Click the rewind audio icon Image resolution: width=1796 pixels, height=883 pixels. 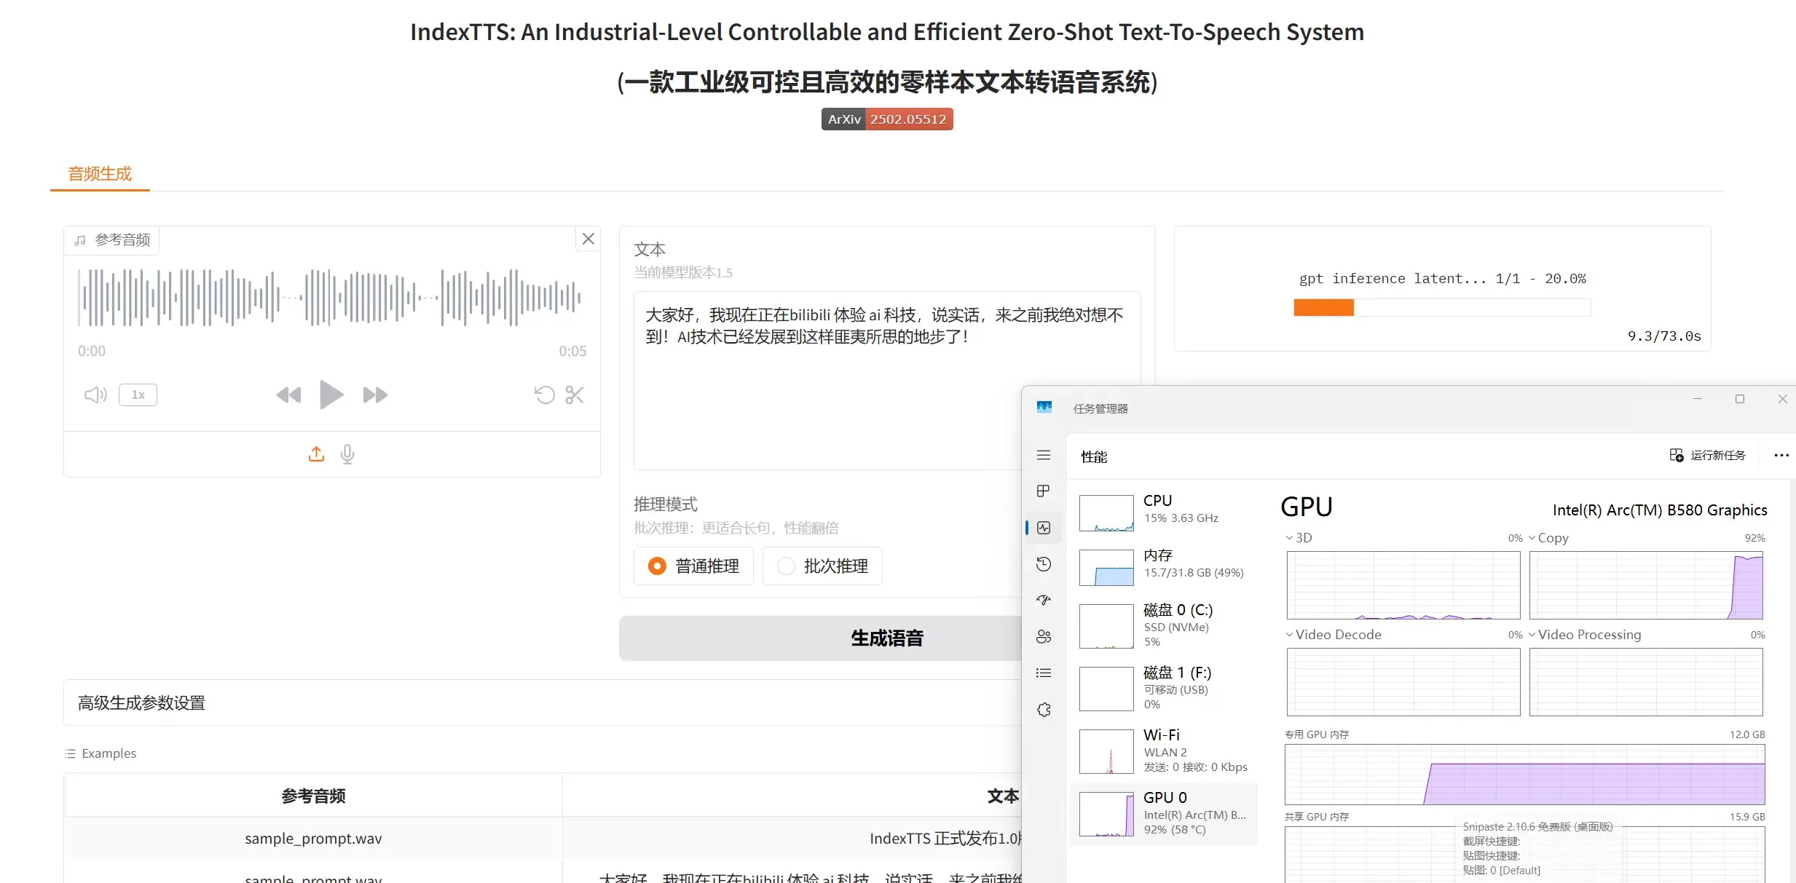(288, 395)
